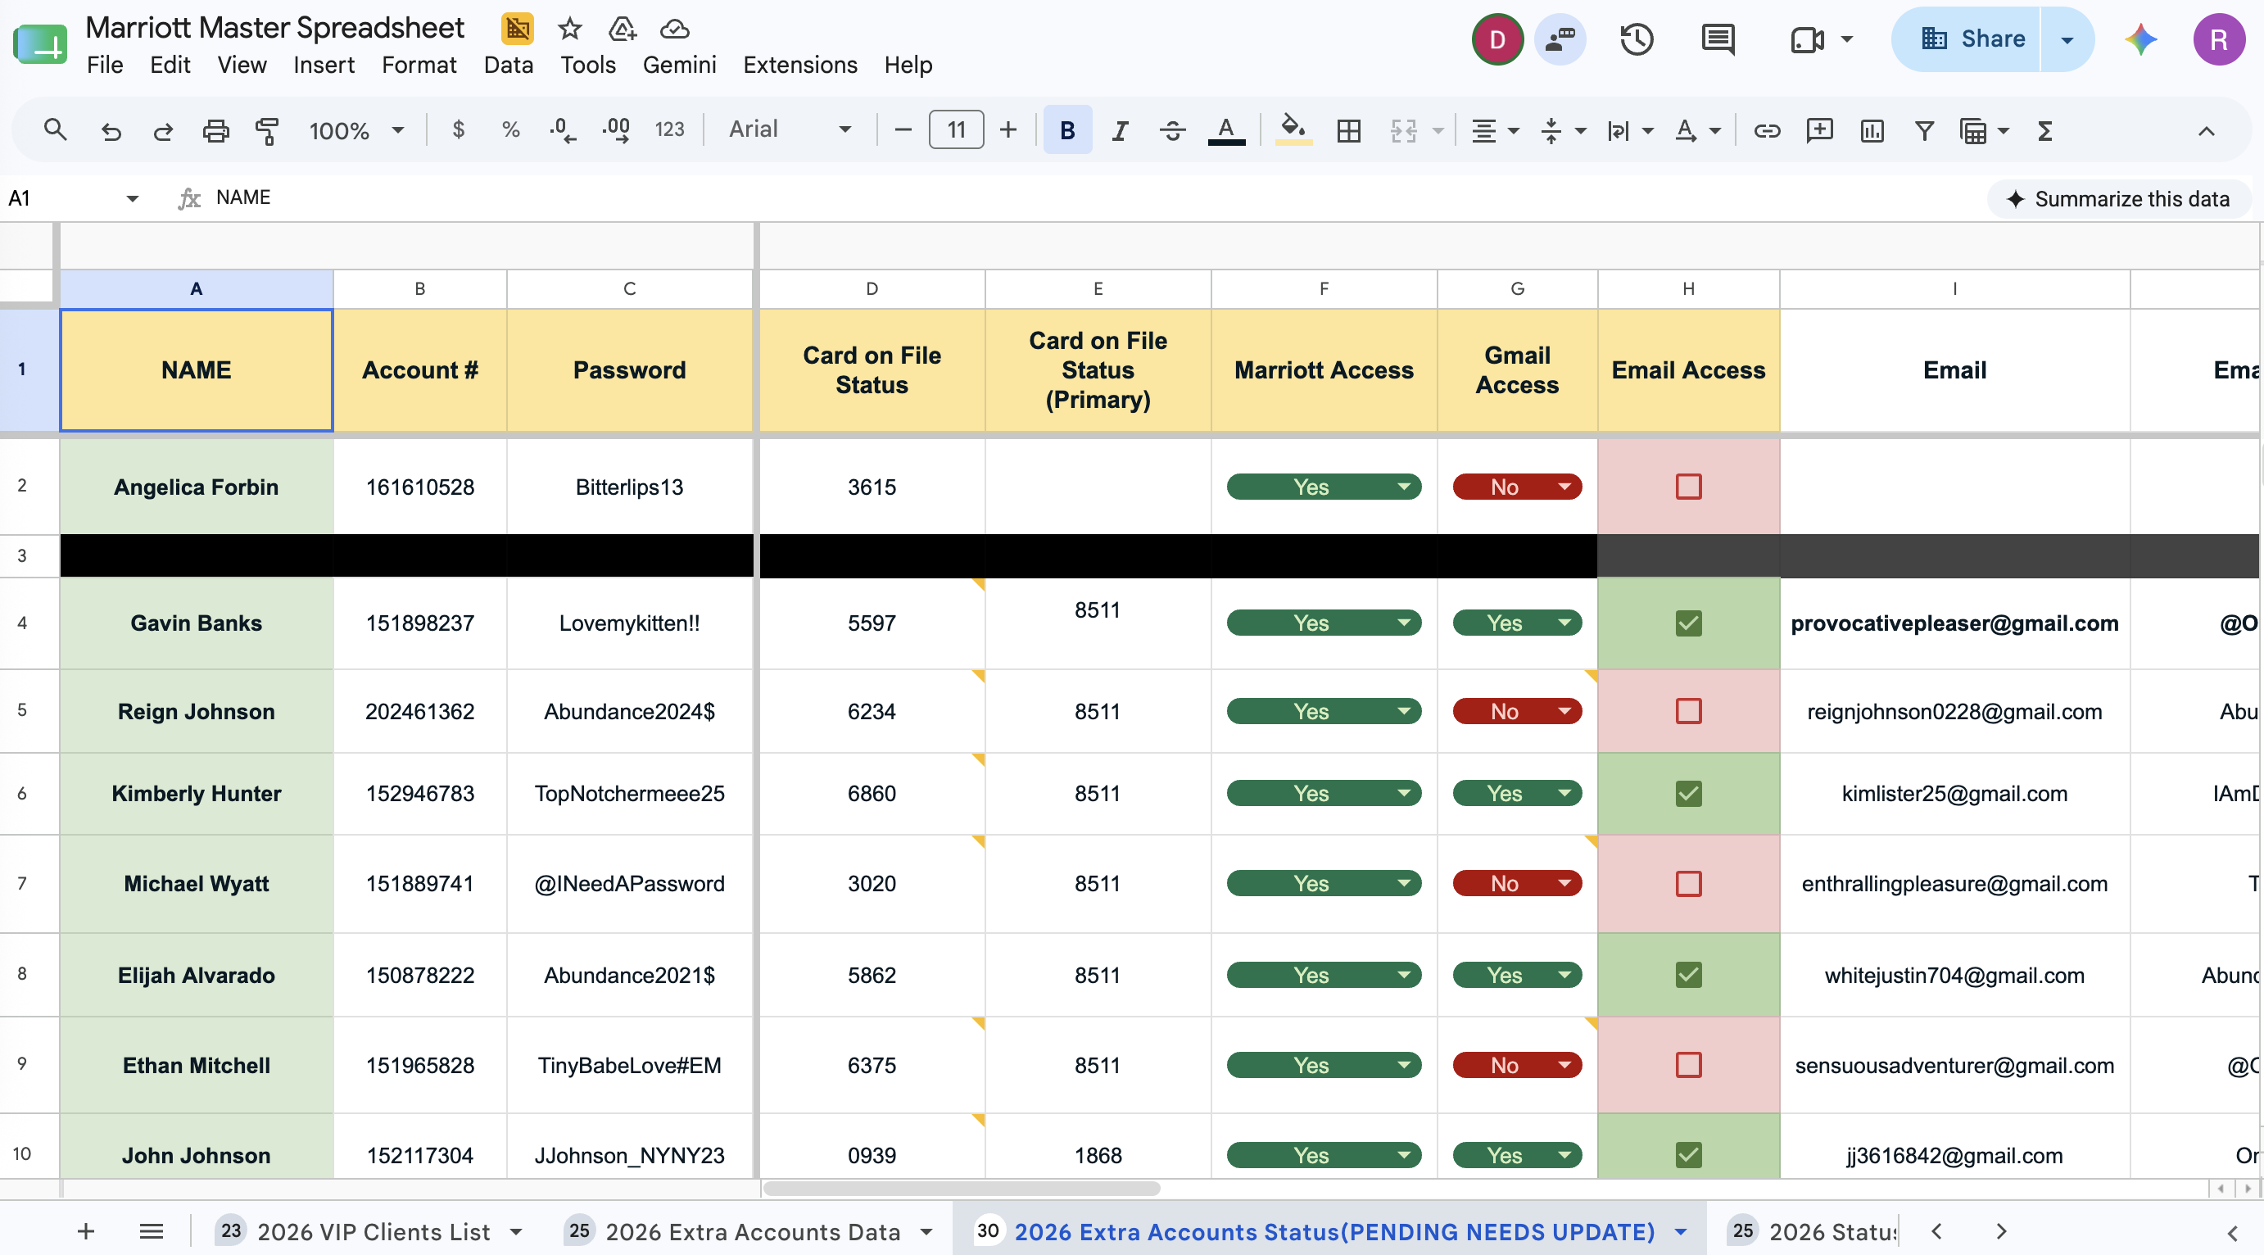Open Gmail Access dropdown for Reign Johnson

(x=1517, y=711)
